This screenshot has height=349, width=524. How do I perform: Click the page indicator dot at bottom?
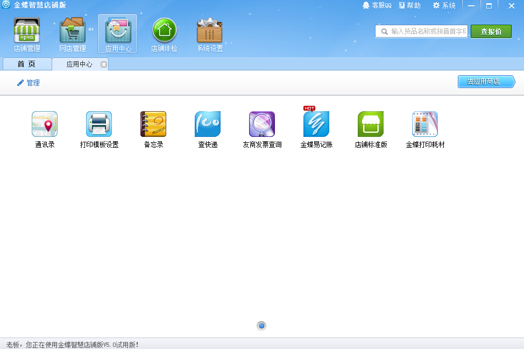point(261,326)
